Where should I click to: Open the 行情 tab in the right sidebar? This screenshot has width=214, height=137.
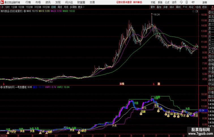click(211, 93)
